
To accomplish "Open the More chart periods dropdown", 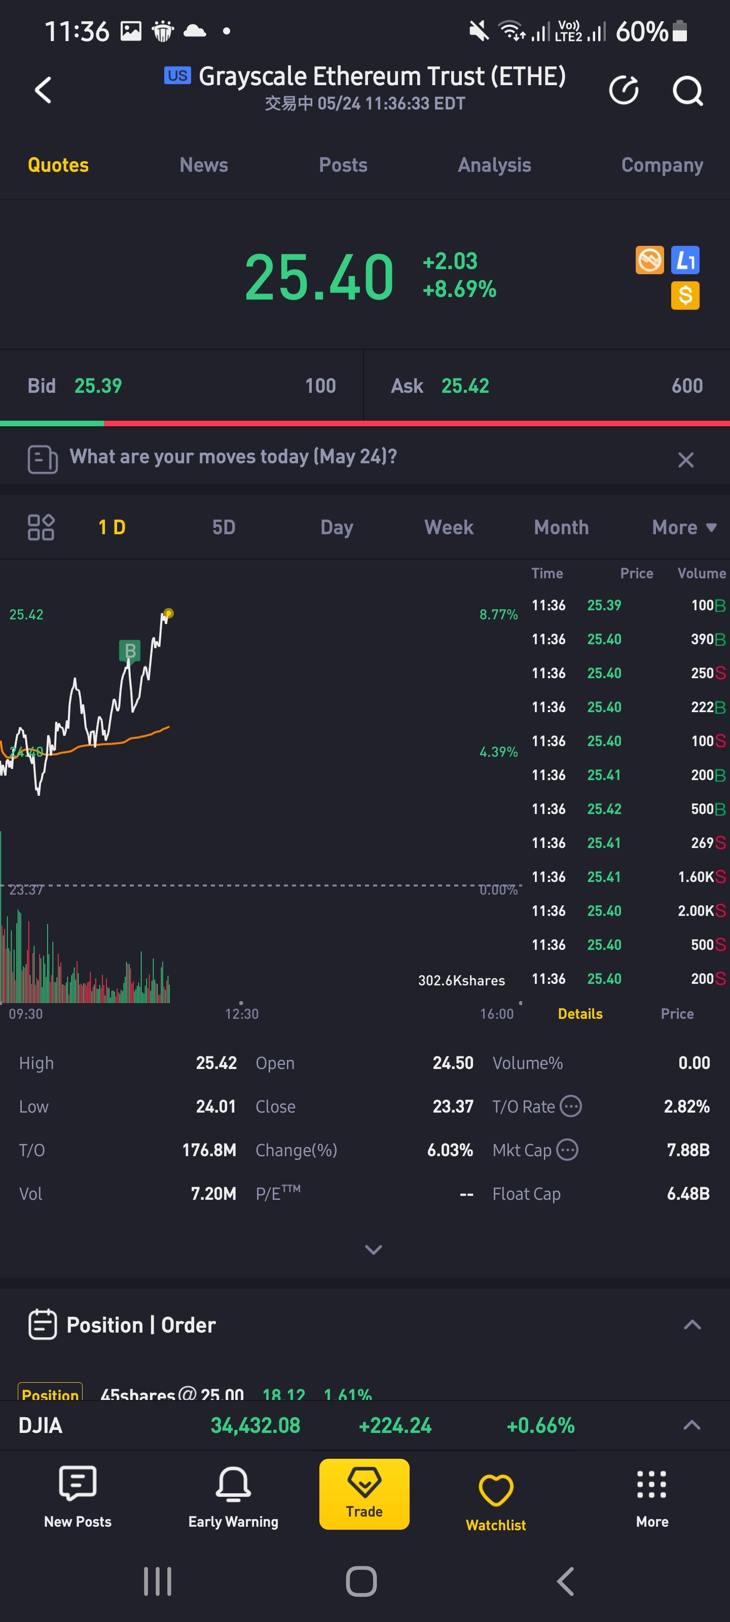I will 684,527.
